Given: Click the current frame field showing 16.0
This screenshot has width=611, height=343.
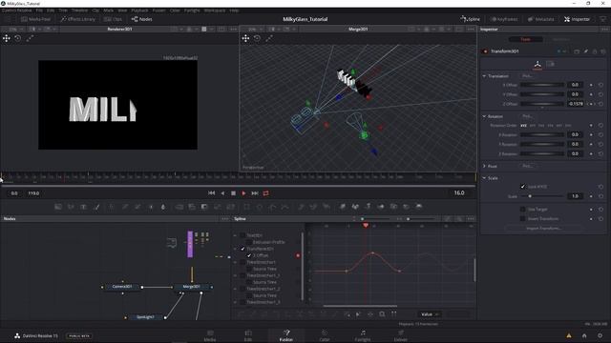Looking at the screenshot, I should (459, 192).
